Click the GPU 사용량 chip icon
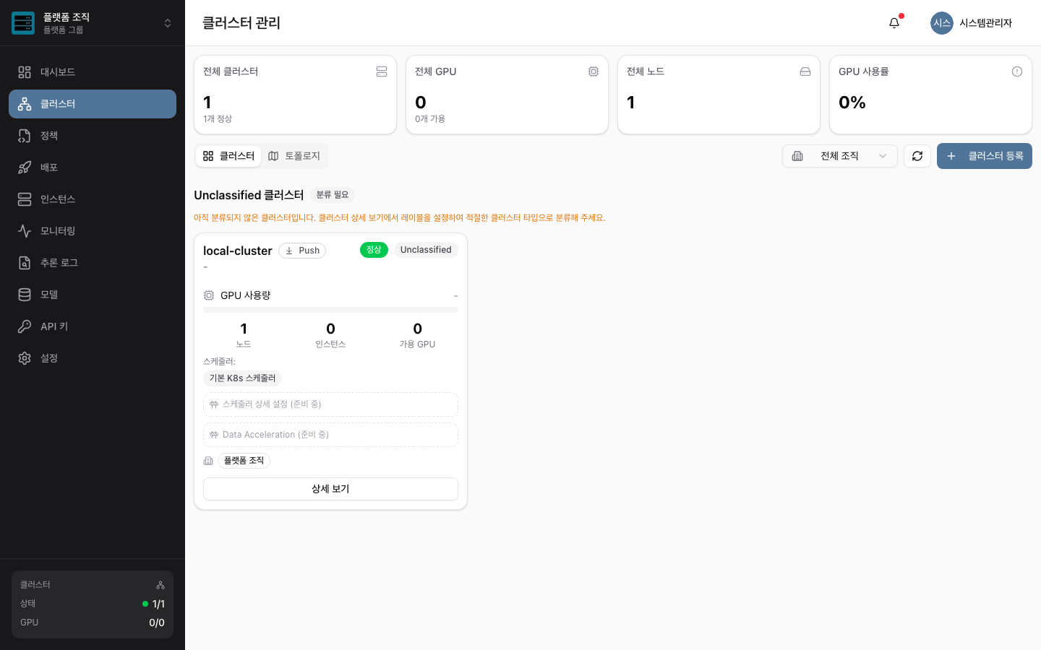1041x650 pixels. pos(209,295)
